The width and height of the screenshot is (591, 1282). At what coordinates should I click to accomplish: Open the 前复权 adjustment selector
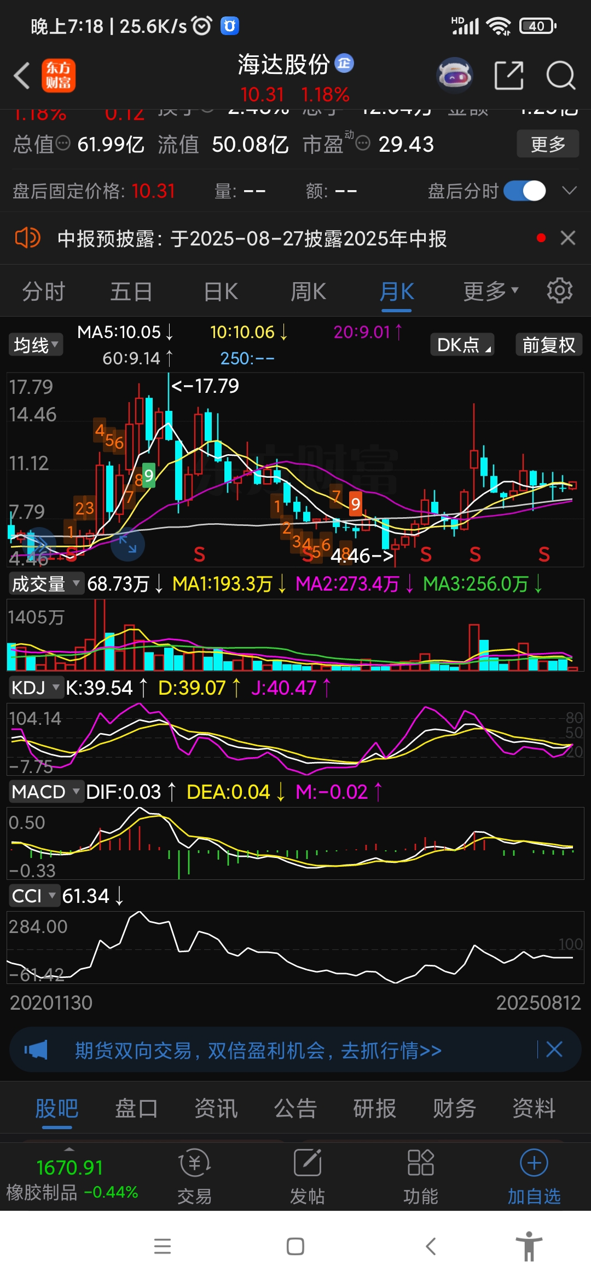point(549,345)
